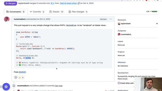Open assignee nunomaduro's profile
The height and width of the screenshot is (91, 162).
coord(126,34)
